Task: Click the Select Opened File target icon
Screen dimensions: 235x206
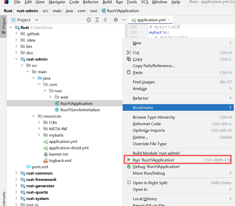Action: tap(89, 20)
